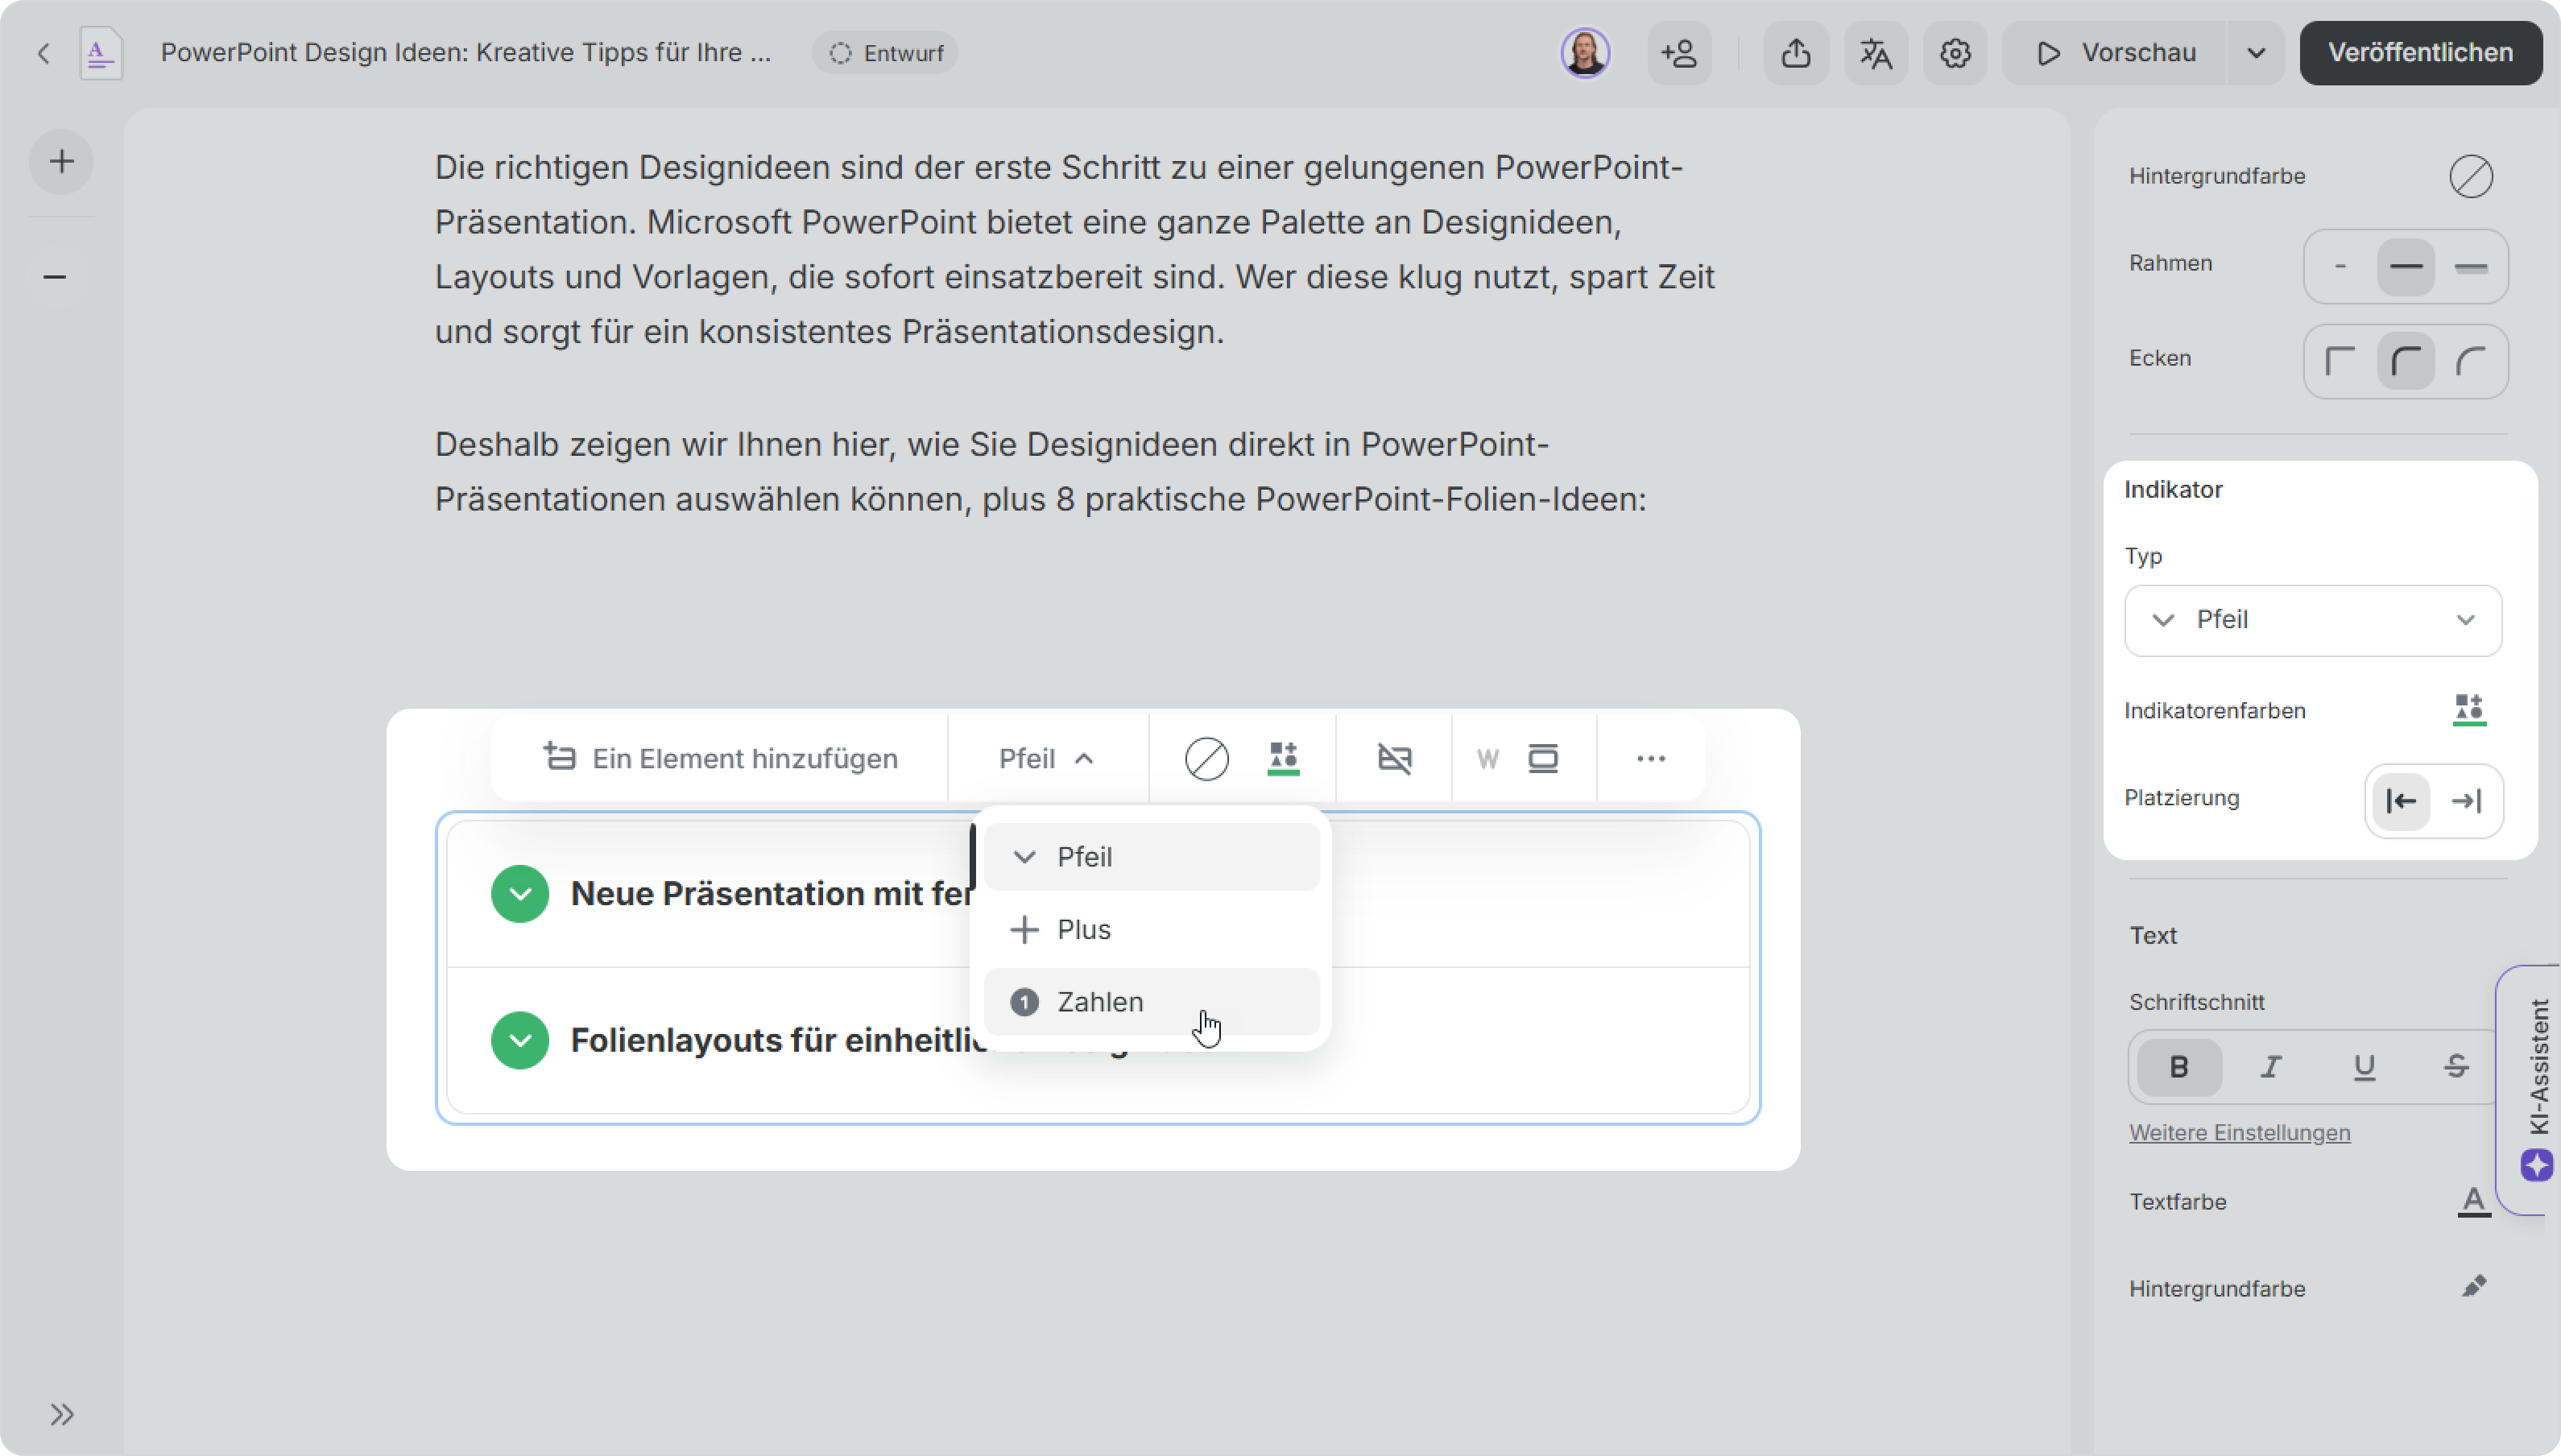
Task: Open the share/export upload icon
Action: click(x=1796, y=53)
